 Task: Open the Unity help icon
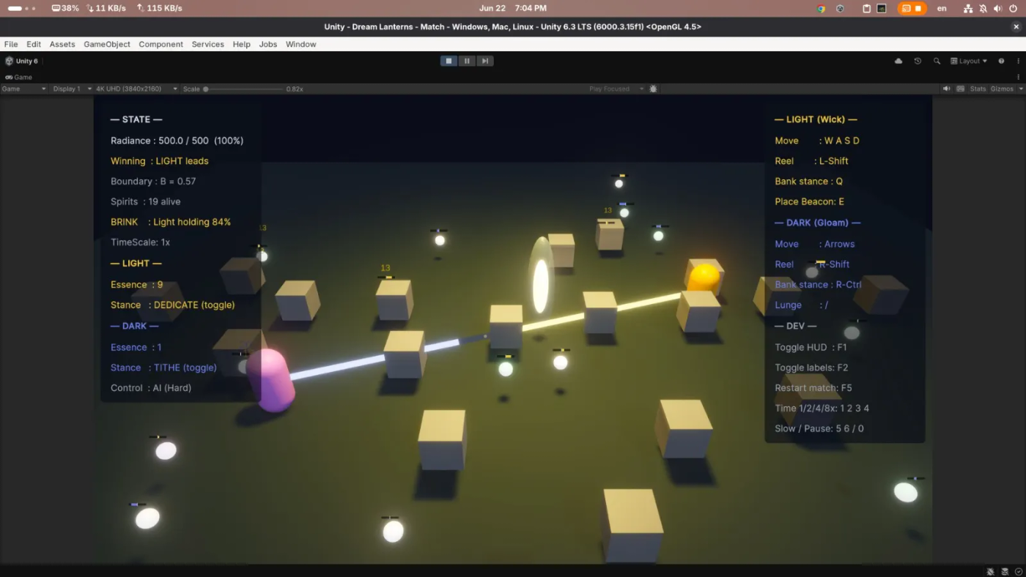[1001, 61]
